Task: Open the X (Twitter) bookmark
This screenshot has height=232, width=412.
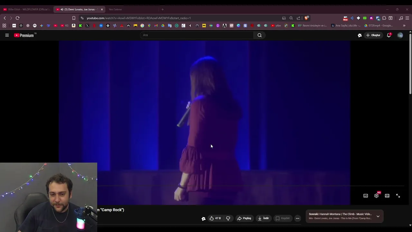Action: click(87, 25)
